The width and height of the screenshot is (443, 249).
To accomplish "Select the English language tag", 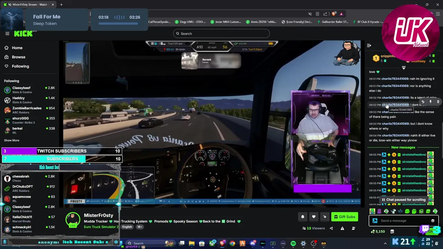I will pos(127,227).
